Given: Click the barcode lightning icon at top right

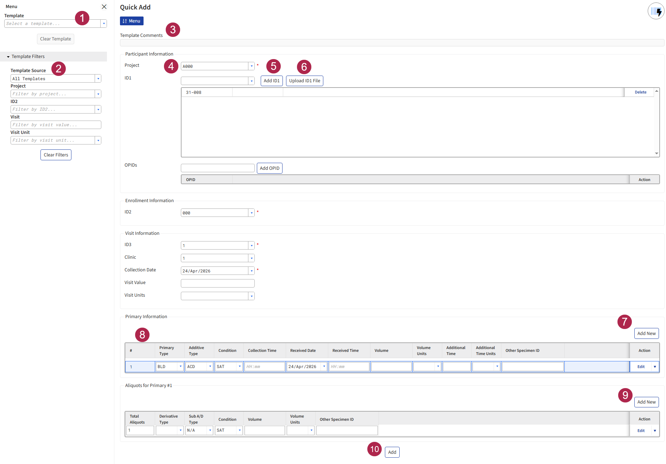Looking at the screenshot, I should [x=656, y=11].
